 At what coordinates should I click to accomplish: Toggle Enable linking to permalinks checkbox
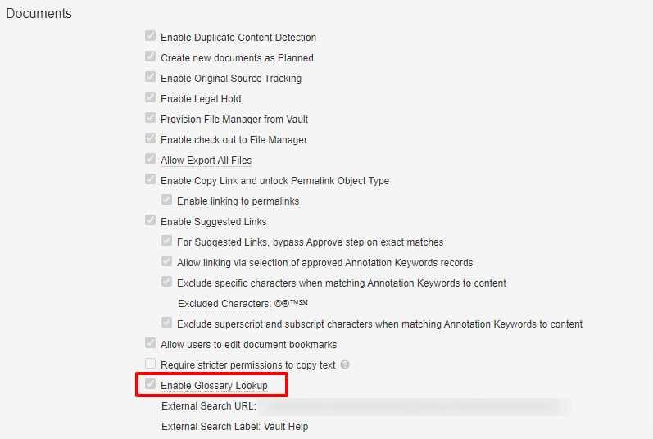[x=166, y=201]
